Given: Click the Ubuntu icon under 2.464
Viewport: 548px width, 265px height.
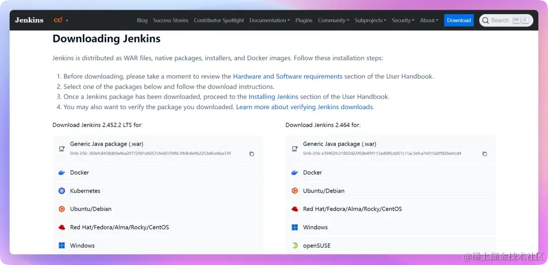Looking at the screenshot, I should click(295, 191).
